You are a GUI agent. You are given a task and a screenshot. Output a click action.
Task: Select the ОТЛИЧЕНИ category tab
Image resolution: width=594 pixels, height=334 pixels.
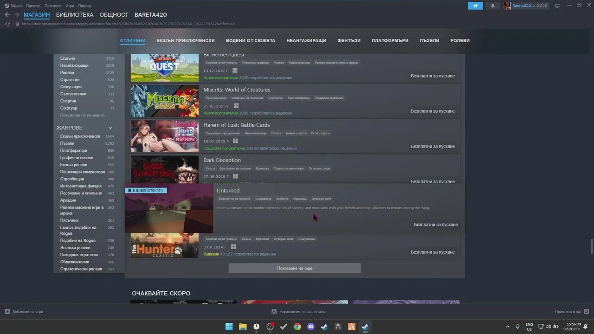[133, 40]
